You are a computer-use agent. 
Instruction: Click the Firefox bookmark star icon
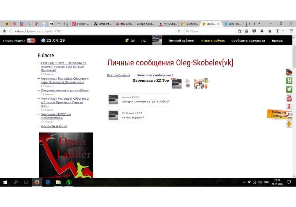240,31
